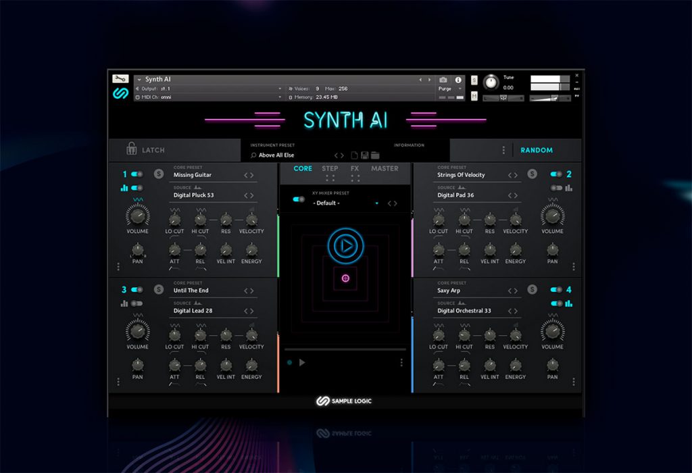Save the instrument preset with the floppy icon

pyautogui.click(x=364, y=155)
